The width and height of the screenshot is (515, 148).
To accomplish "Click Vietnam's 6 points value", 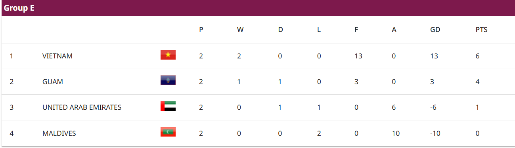I will 478,56.
